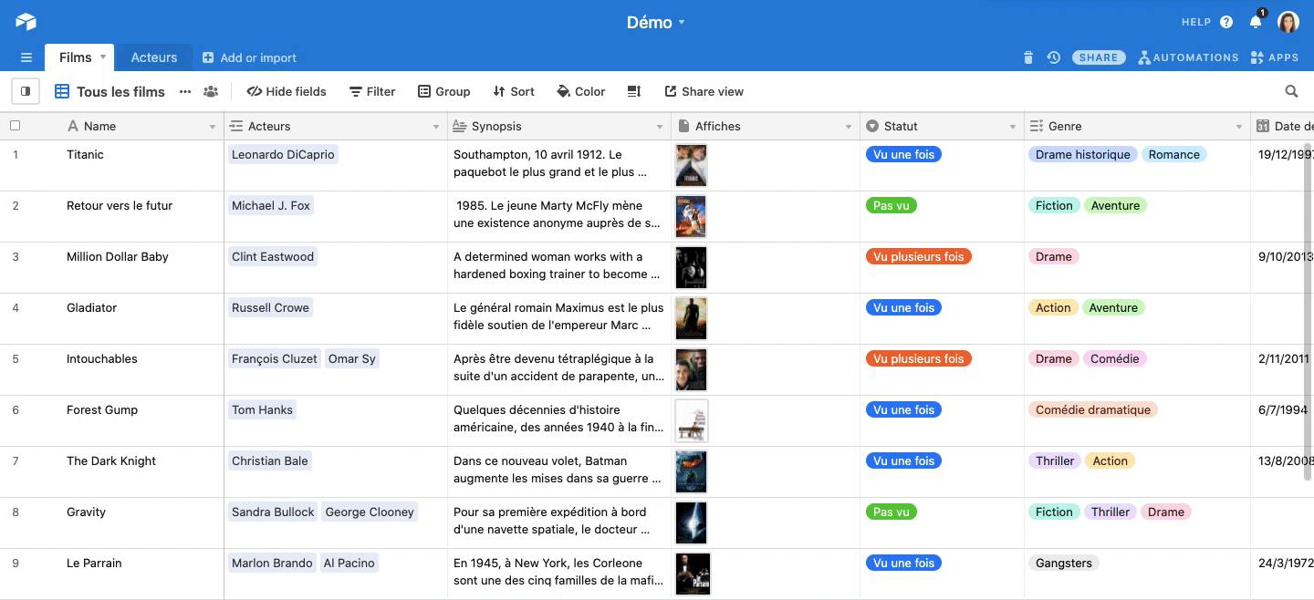Click Add or import
This screenshot has height=600, width=1314.
pyautogui.click(x=249, y=57)
